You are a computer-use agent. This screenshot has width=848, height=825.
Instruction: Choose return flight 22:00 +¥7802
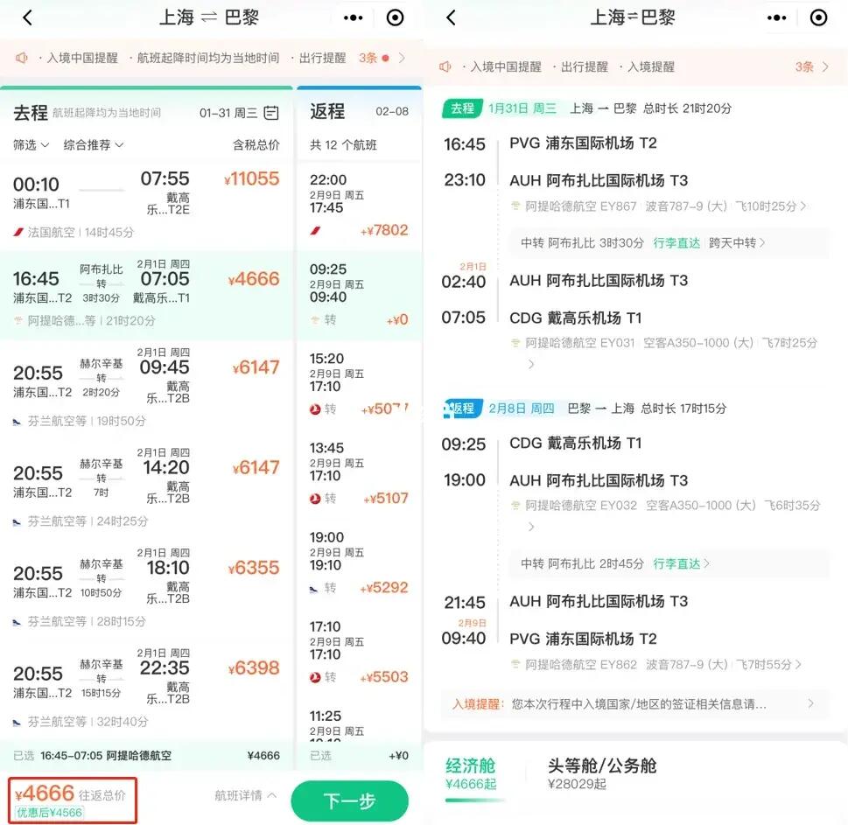(x=359, y=206)
